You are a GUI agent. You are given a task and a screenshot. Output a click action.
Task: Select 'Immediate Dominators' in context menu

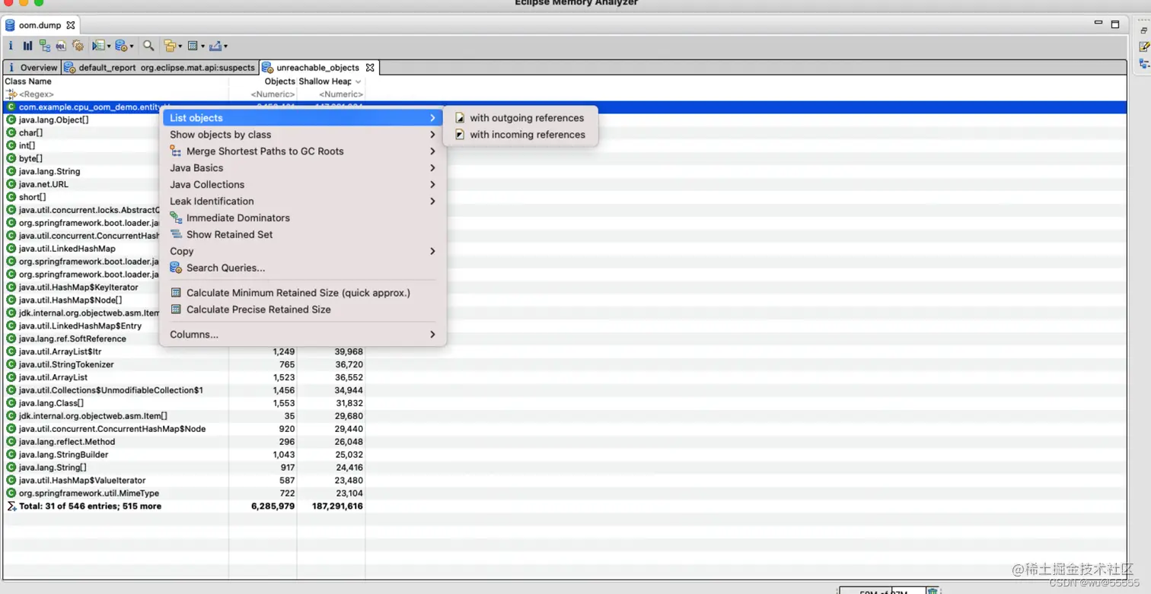[303, 218]
